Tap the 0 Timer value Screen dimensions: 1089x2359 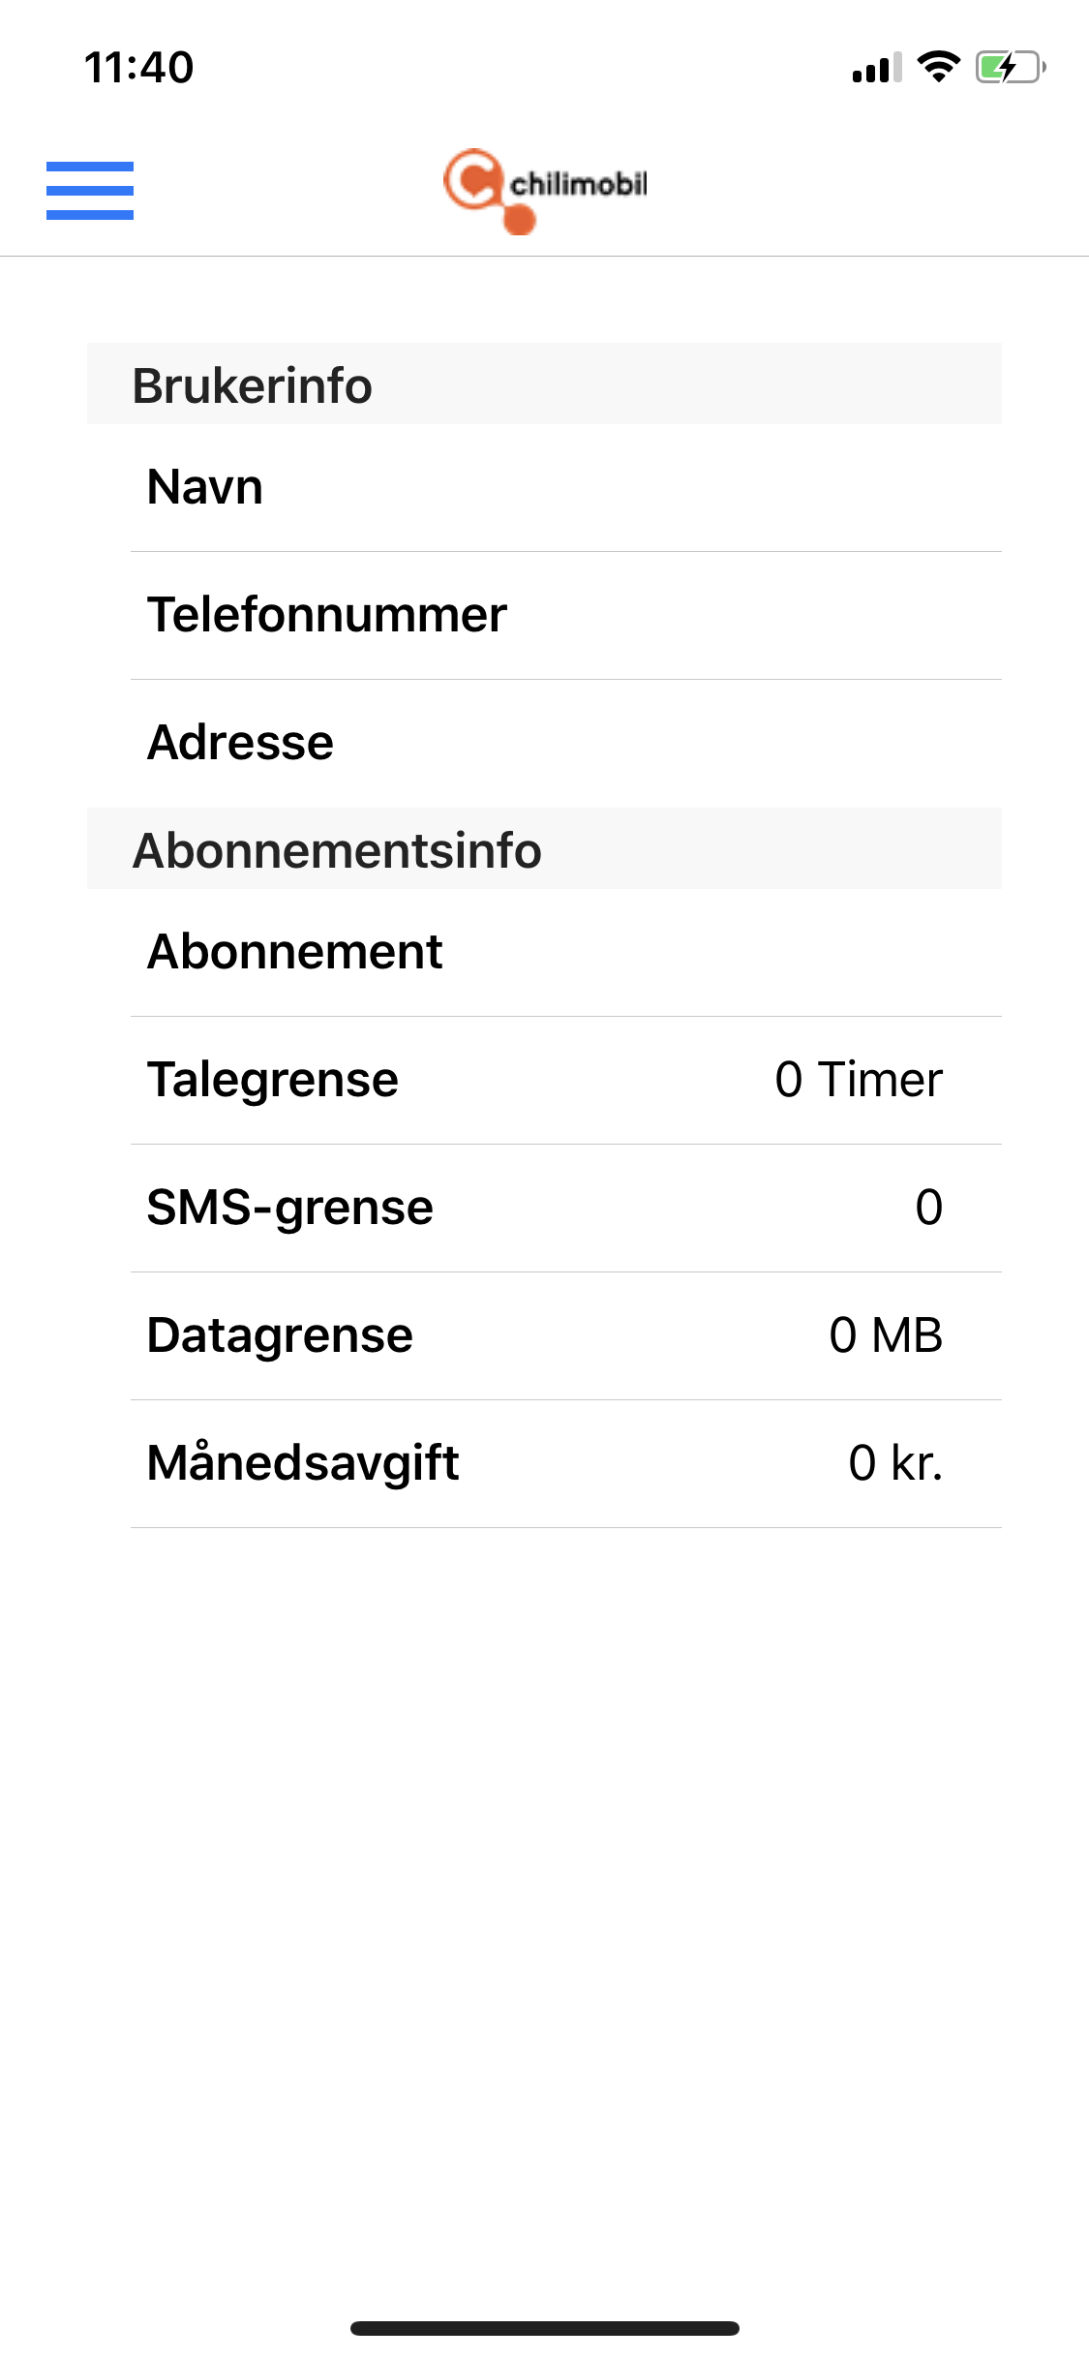pyautogui.click(x=859, y=1079)
